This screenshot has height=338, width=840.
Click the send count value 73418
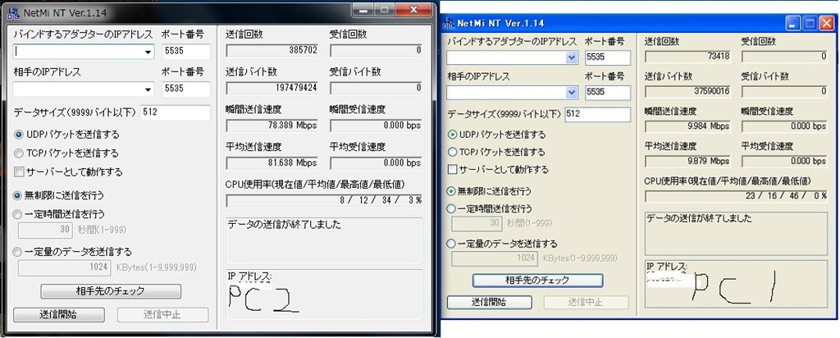(688, 57)
